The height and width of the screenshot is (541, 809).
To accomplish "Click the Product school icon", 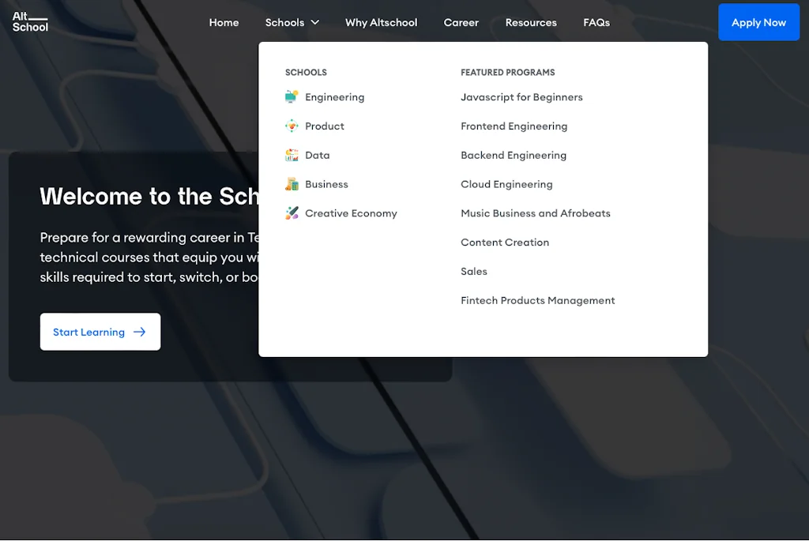I will tap(292, 126).
